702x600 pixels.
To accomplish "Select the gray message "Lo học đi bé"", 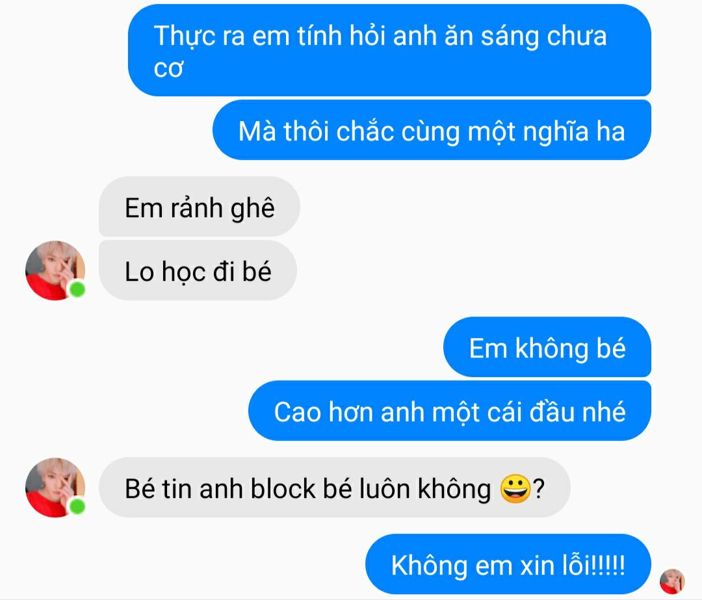I will (198, 270).
